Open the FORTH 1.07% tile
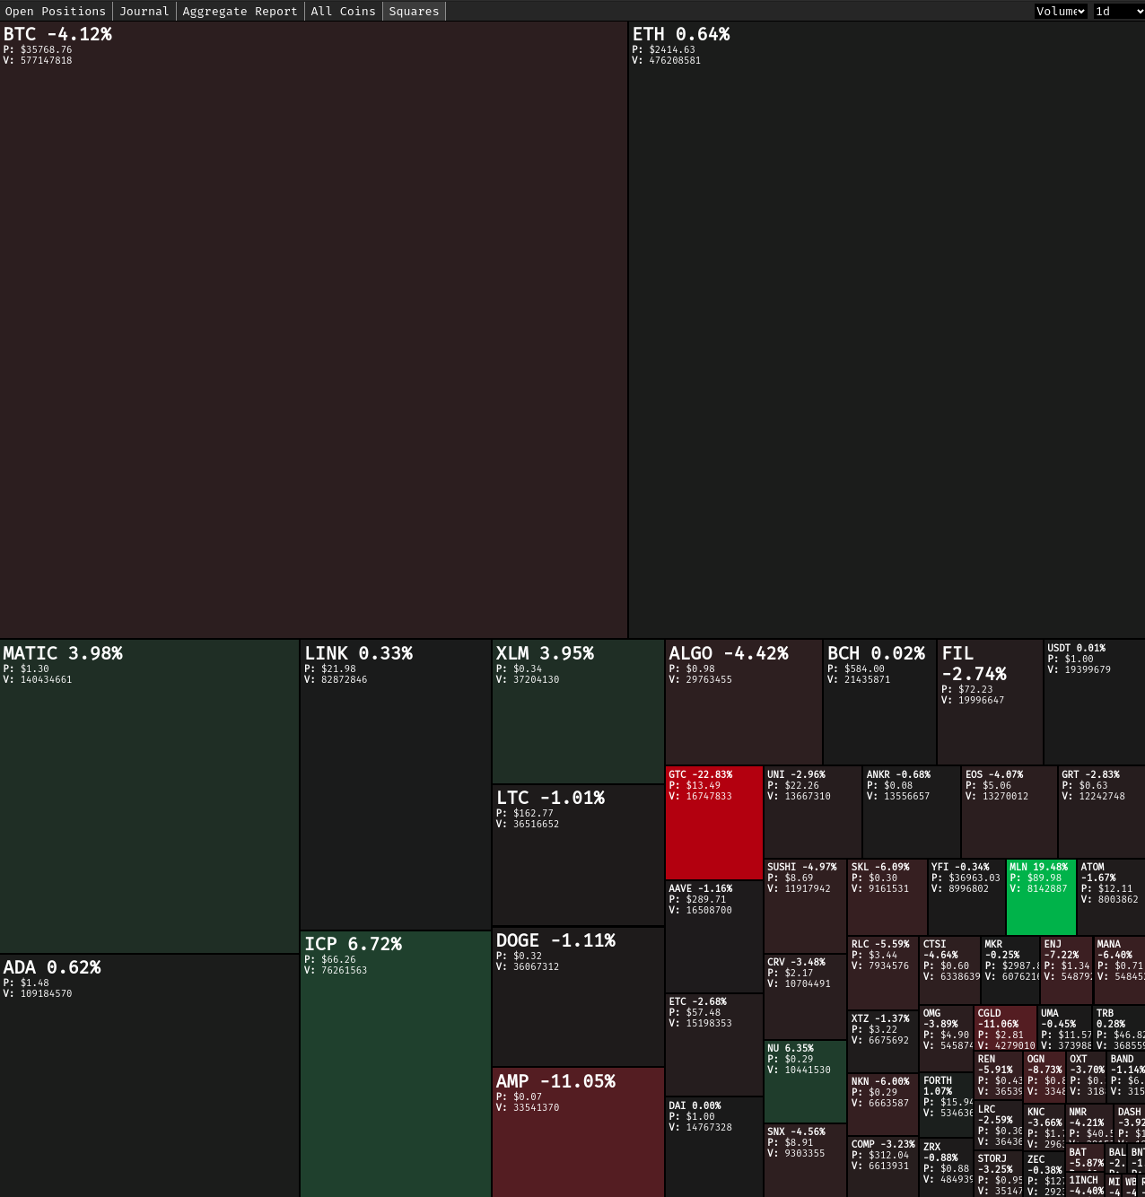Image resolution: width=1145 pixels, height=1197 pixels. 947,1105
